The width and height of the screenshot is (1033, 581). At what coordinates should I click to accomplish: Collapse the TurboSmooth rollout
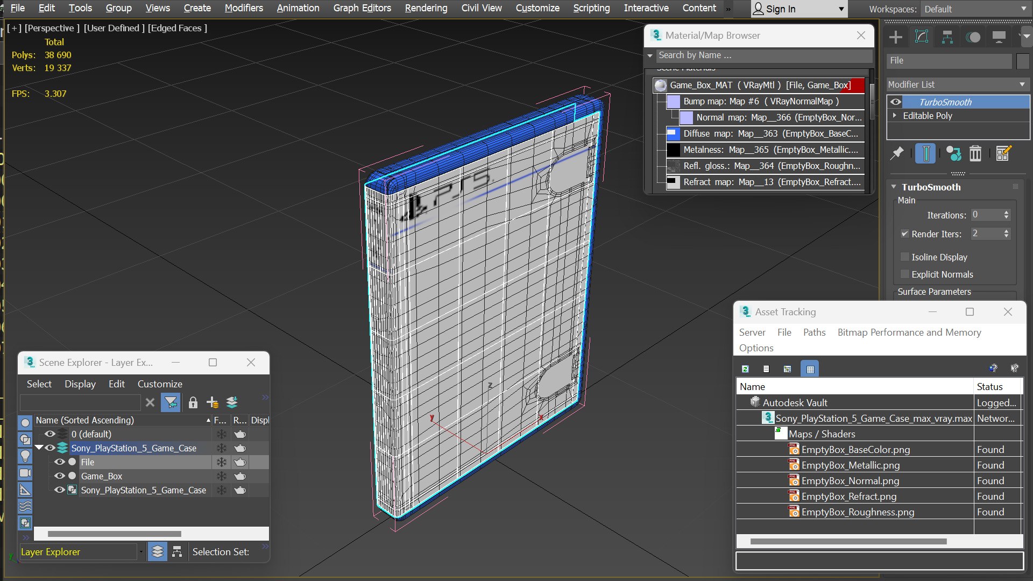[894, 187]
